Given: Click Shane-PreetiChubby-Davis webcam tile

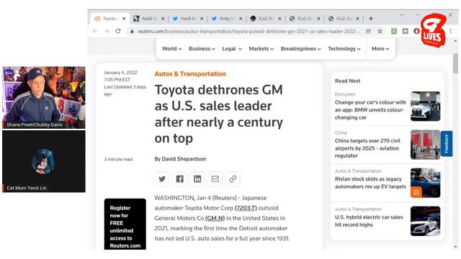Looking at the screenshot, I should [44, 98].
